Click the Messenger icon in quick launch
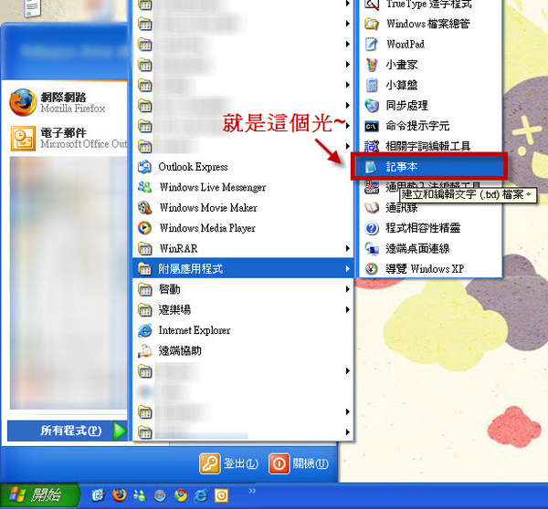Image resolution: width=548 pixels, height=509 pixels. [140, 495]
